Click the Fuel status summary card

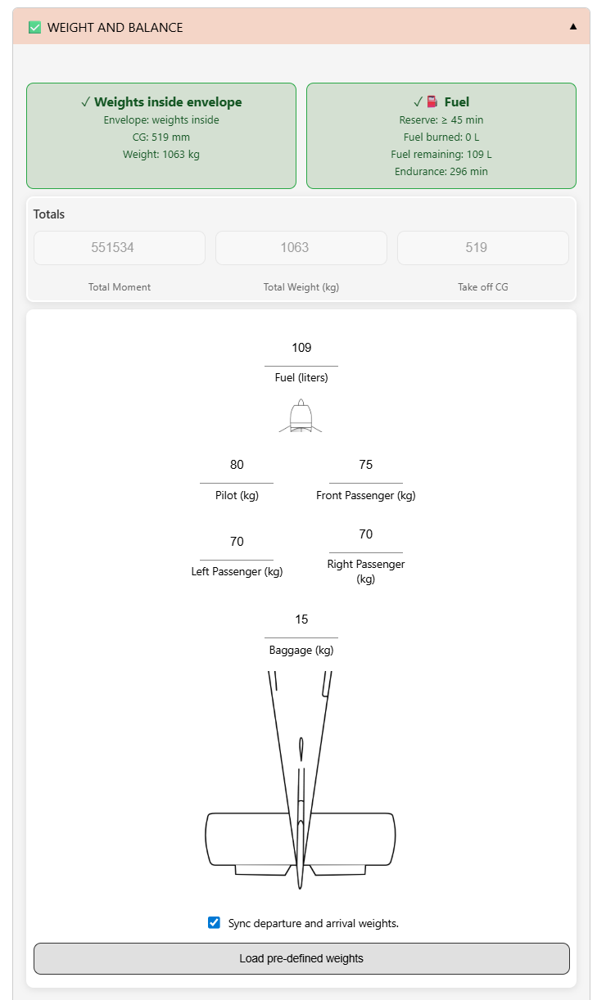coord(441,136)
